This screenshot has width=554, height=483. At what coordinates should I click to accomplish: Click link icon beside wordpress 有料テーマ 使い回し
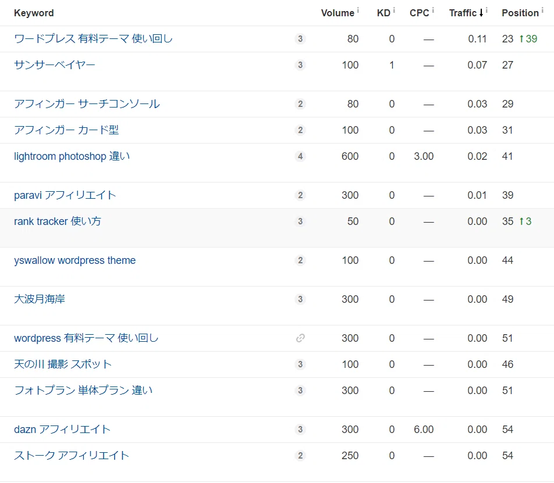pyautogui.click(x=300, y=338)
